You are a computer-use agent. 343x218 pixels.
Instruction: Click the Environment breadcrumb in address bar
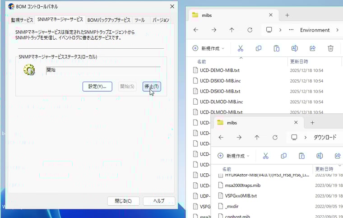point(315,30)
